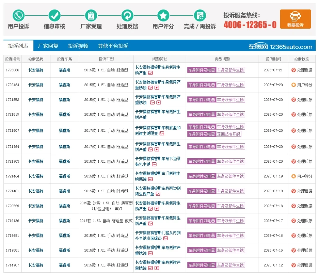The image size is (334, 273).
Task: Click 福睿斯 series link in row 1717581
Action: point(64,250)
